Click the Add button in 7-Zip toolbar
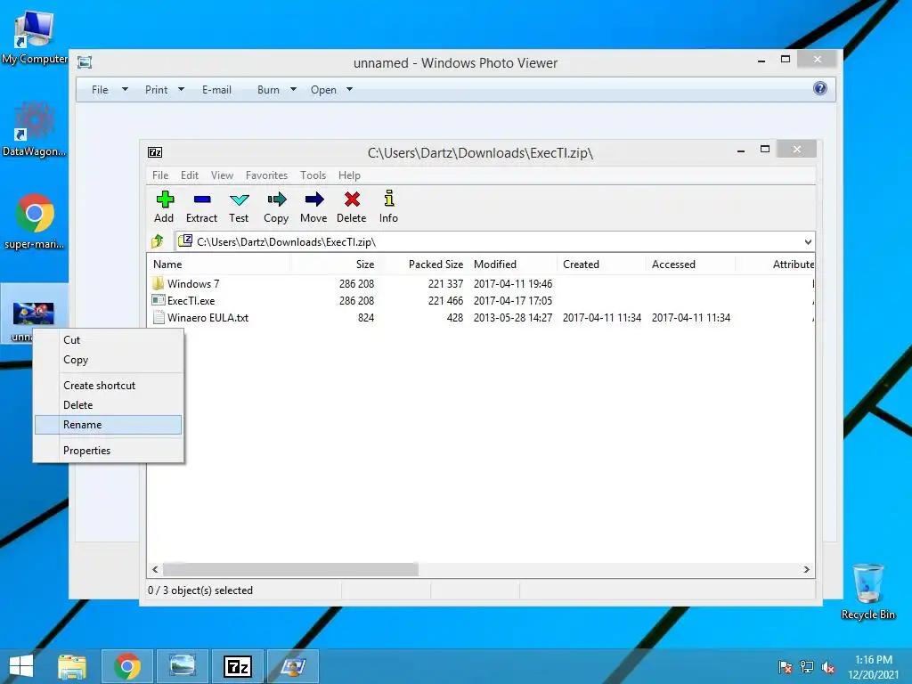The height and width of the screenshot is (684, 912). [x=164, y=207]
